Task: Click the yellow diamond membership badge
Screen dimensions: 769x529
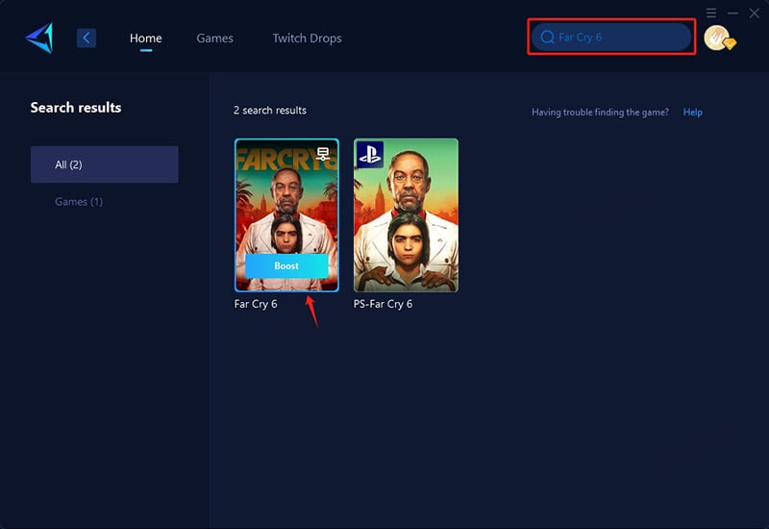Action: 730,44
